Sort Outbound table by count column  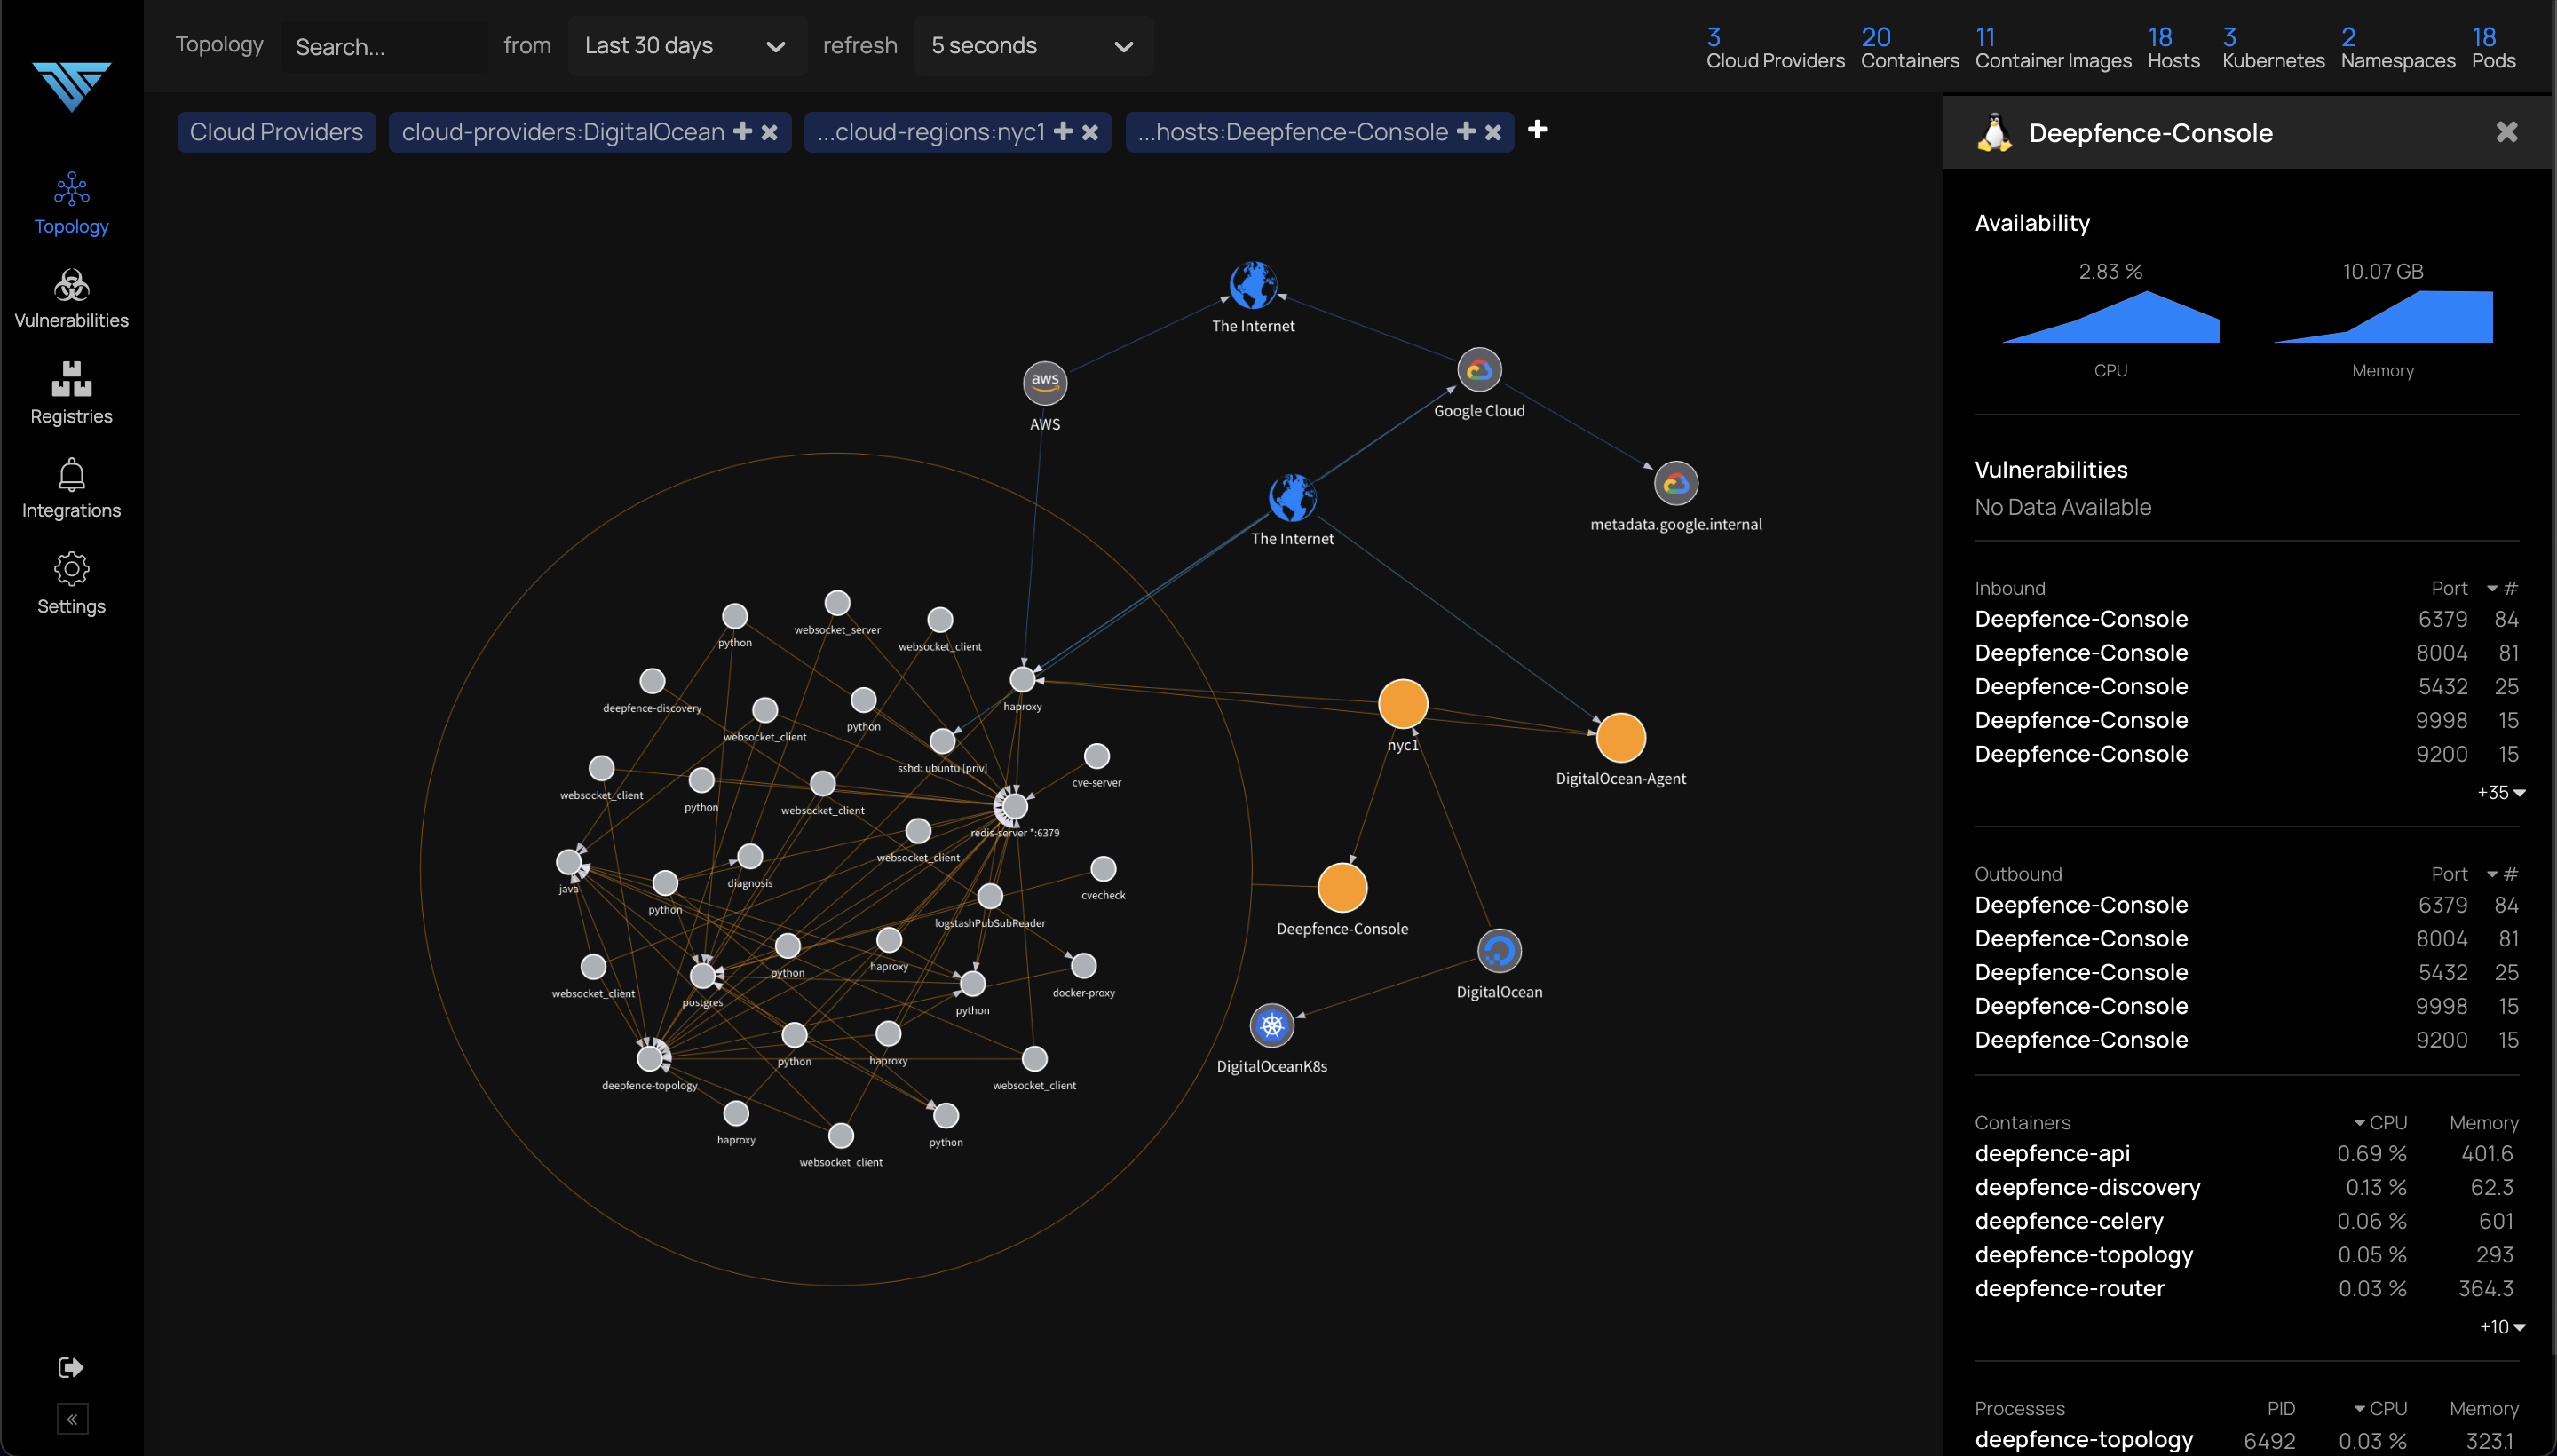(2504, 874)
